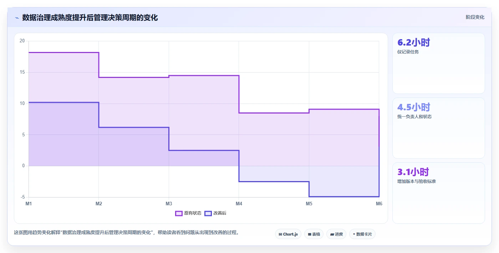Click the 仅记录任务 card caption

(408, 52)
